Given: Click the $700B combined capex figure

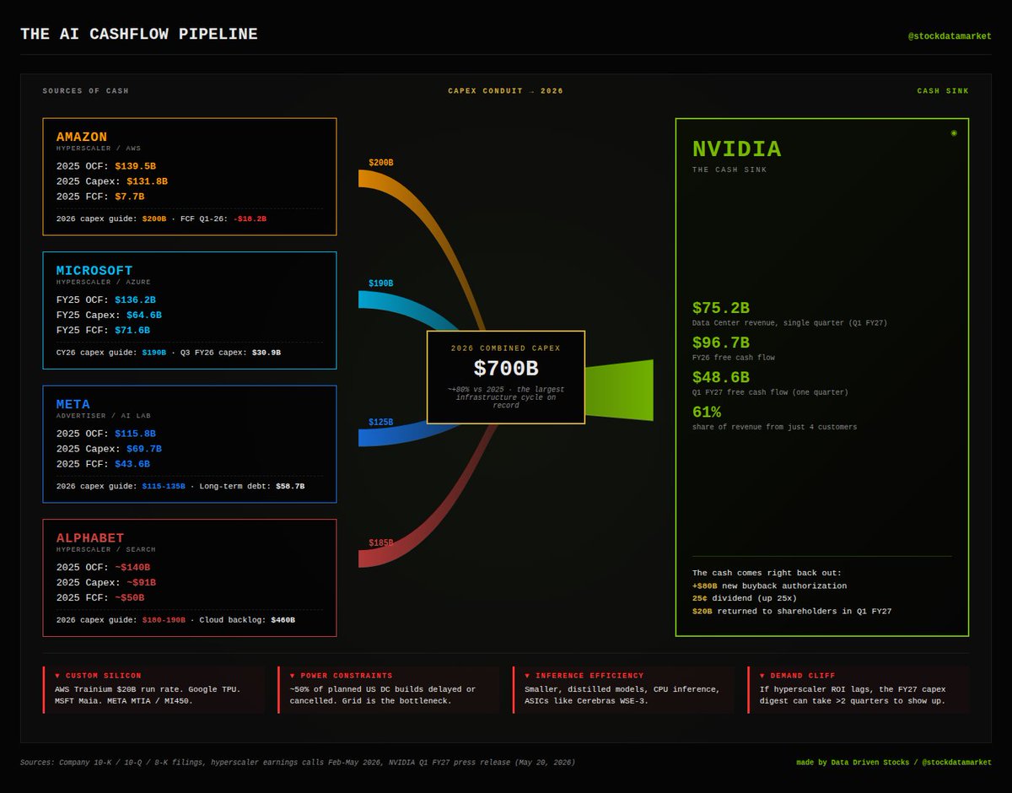Looking at the screenshot, I should [x=506, y=370].
